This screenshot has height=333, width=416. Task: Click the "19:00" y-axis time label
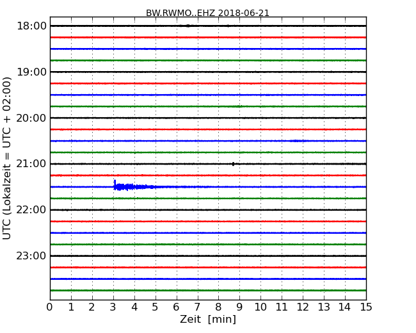click(x=31, y=72)
